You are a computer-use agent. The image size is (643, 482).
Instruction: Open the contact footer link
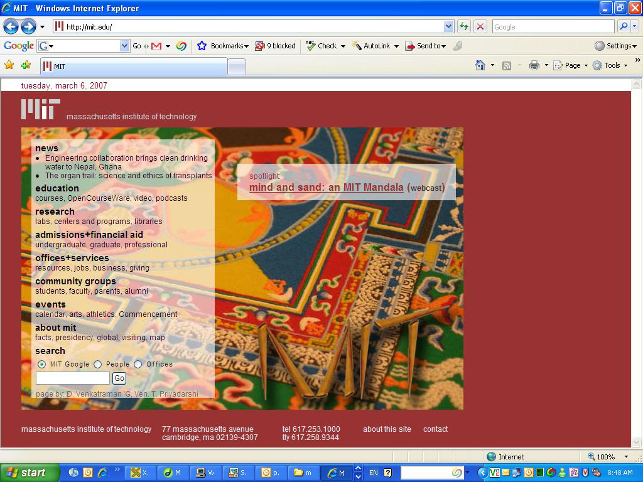pyautogui.click(x=436, y=429)
